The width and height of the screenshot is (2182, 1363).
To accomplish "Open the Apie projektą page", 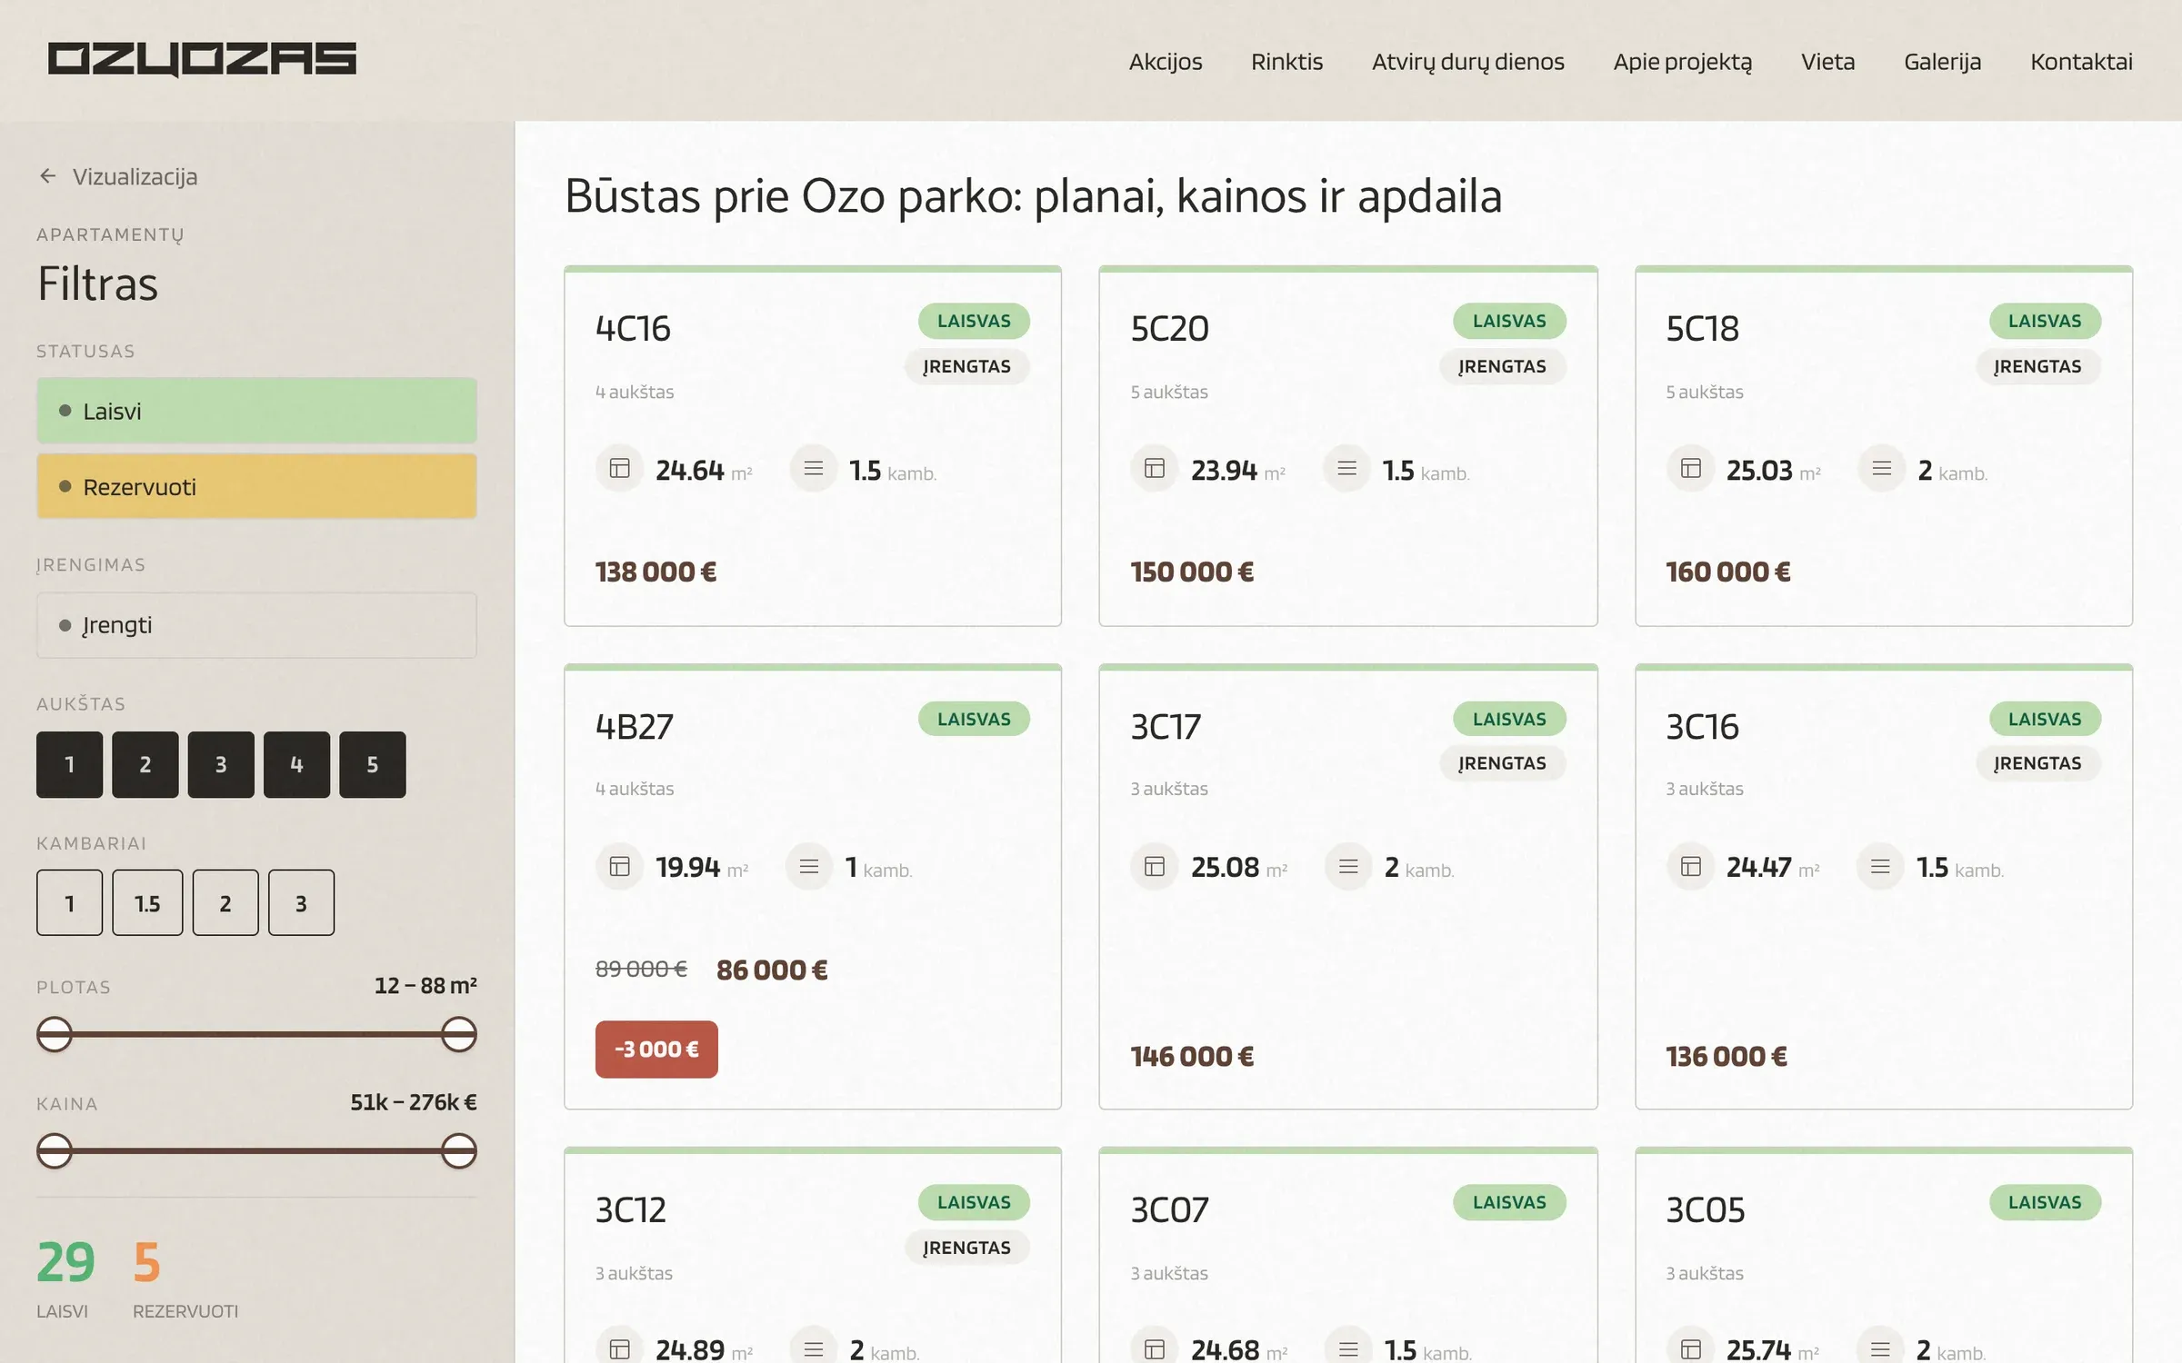I will [1683, 62].
